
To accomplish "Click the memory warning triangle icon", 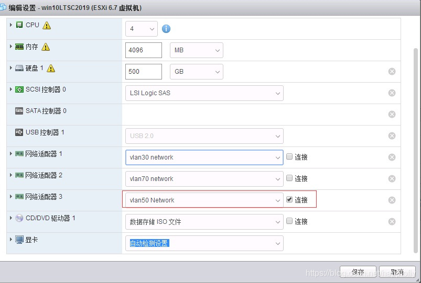I will pos(46,47).
